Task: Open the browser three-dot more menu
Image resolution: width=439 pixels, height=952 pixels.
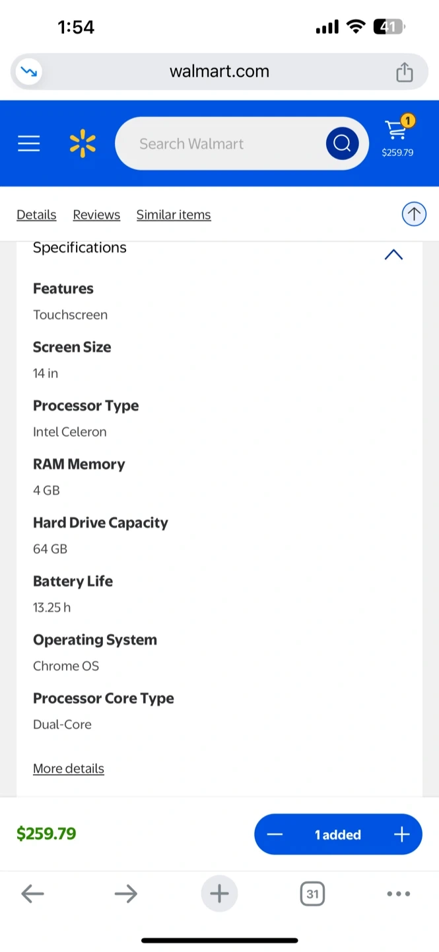Action: (398, 894)
